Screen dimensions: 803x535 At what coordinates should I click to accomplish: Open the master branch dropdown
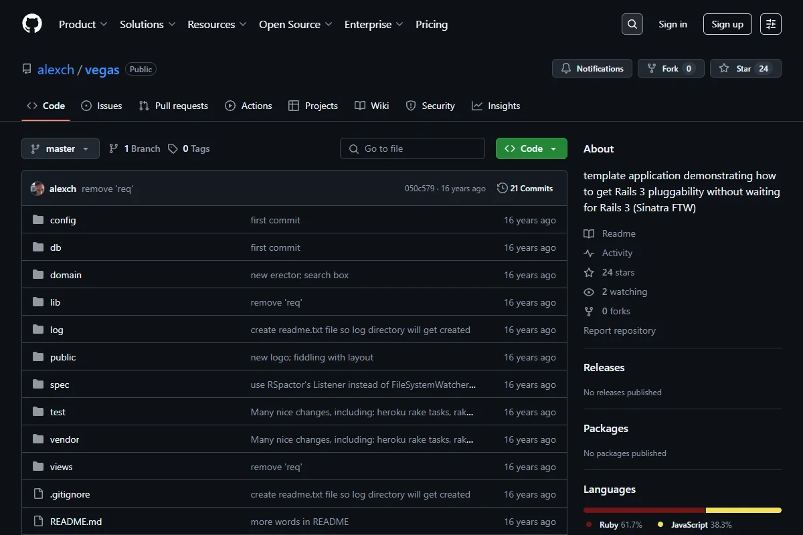tap(60, 148)
